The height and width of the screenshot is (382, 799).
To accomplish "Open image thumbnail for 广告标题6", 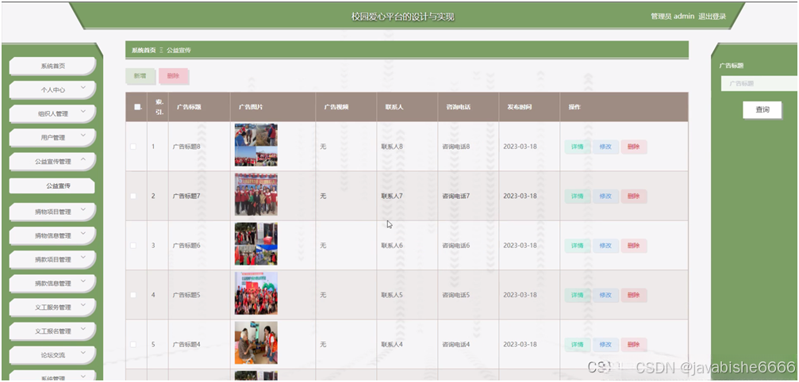I will 255,243.
